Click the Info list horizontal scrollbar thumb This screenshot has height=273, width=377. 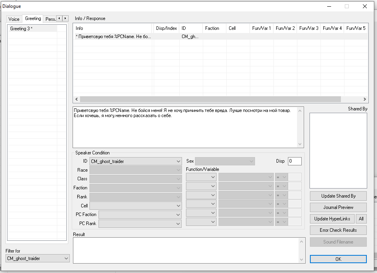click(x=210, y=99)
